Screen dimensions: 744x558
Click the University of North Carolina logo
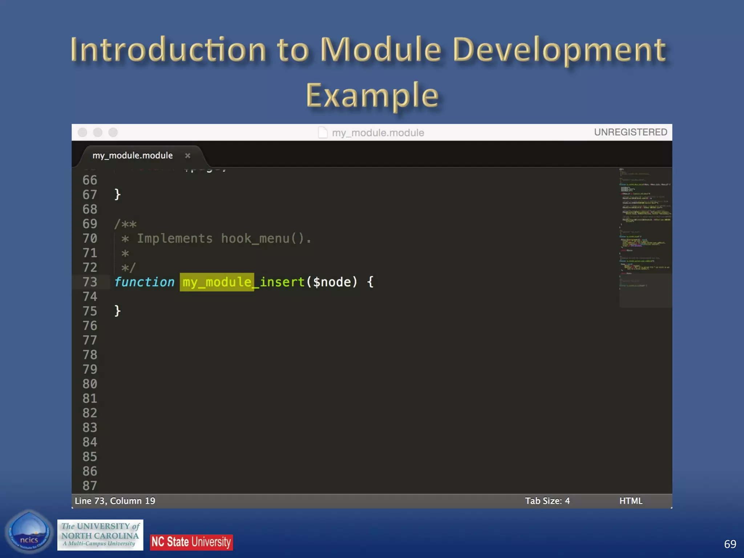(100, 535)
